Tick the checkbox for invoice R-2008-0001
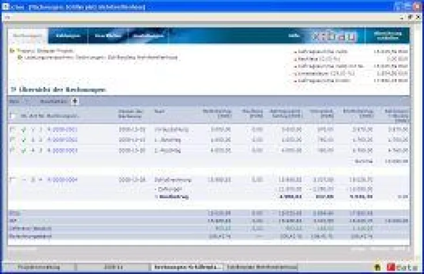424x274 pixels. point(13,130)
